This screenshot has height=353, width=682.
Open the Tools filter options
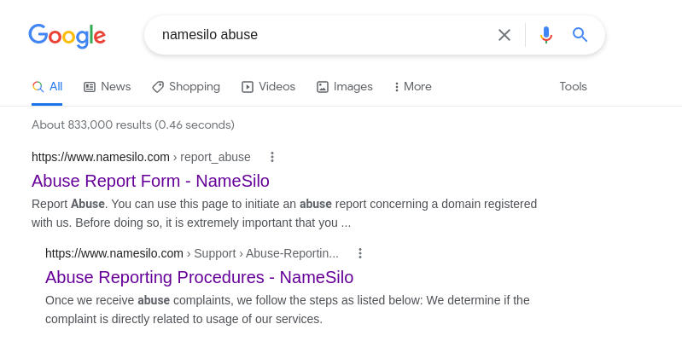pyautogui.click(x=573, y=86)
